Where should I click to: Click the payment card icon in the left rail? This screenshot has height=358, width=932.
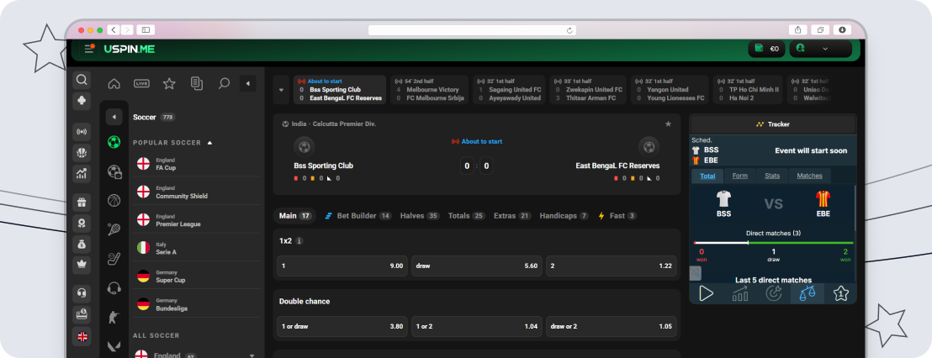click(x=82, y=314)
